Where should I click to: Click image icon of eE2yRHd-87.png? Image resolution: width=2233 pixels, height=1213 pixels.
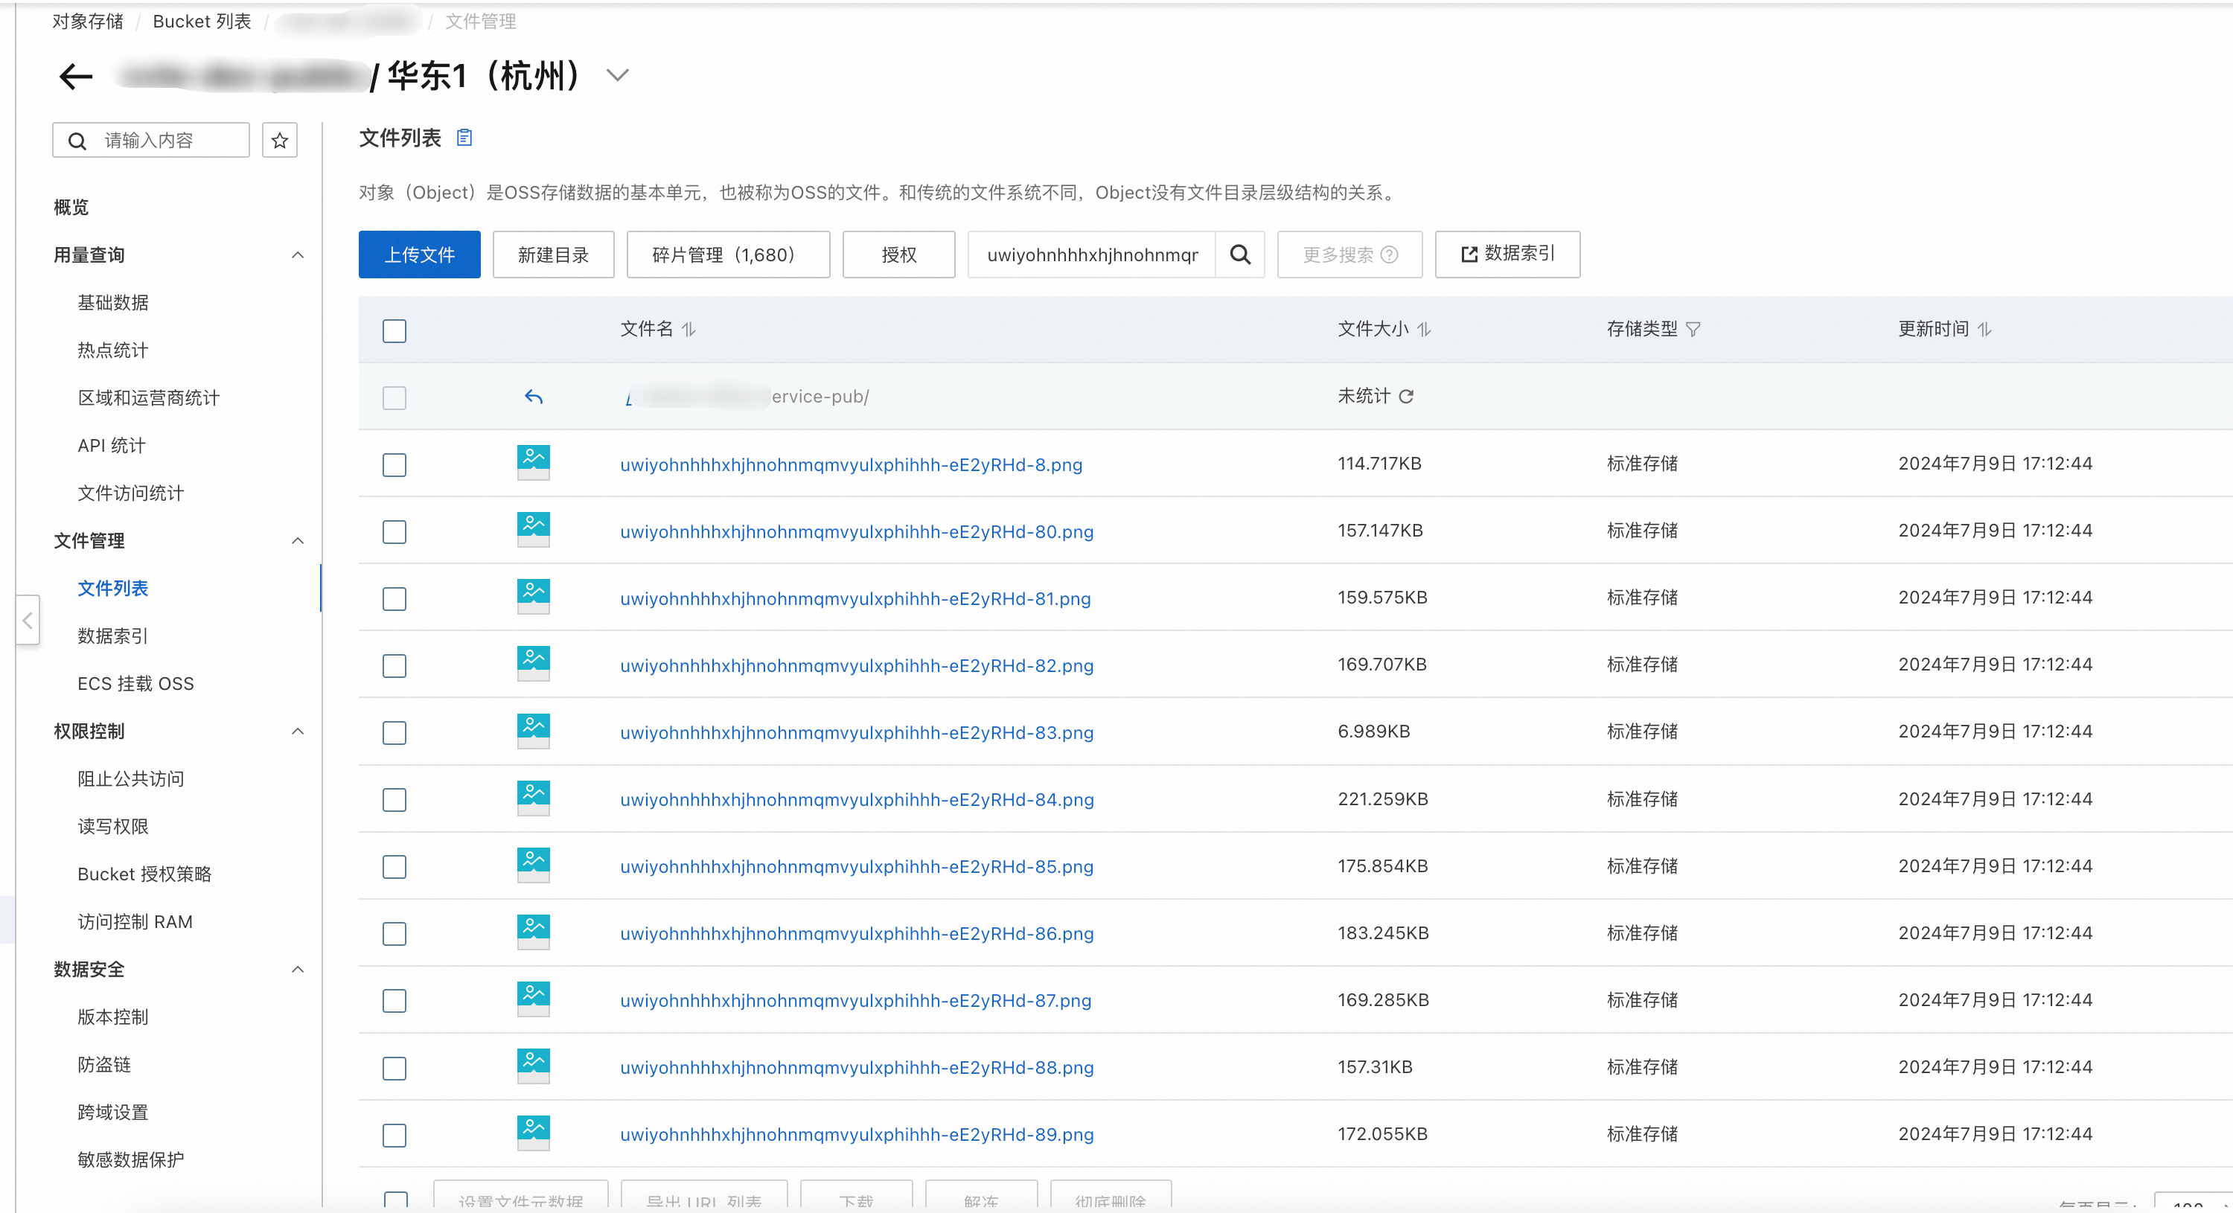click(533, 999)
